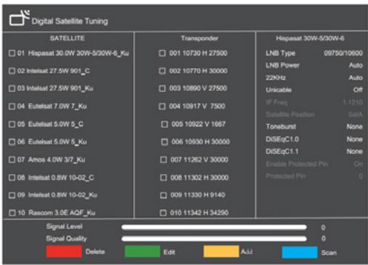The width and height of the screenshot is (368, 265).
Task: Select transponder text 001 10730 H 27500
Action: [198, 53]
